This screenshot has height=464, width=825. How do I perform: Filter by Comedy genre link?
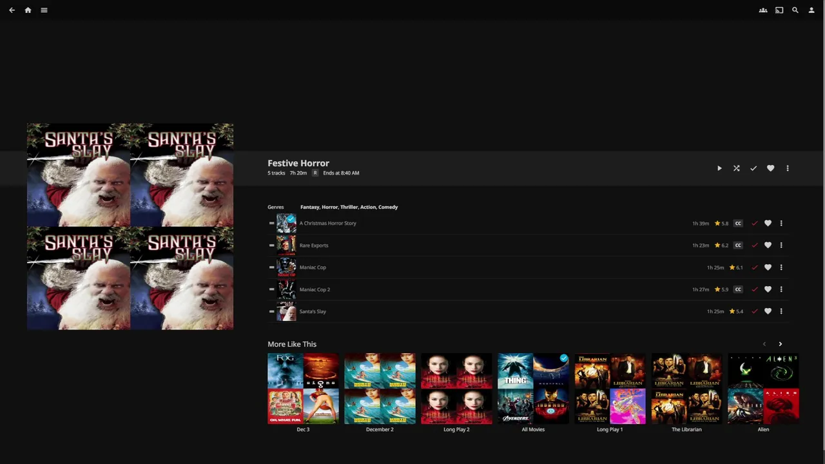388,207
